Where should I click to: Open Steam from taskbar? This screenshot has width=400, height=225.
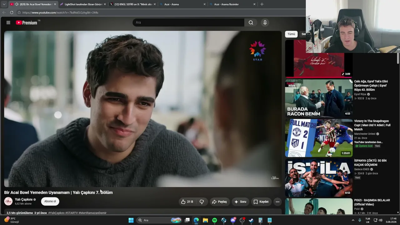click(x=251, y=220)
